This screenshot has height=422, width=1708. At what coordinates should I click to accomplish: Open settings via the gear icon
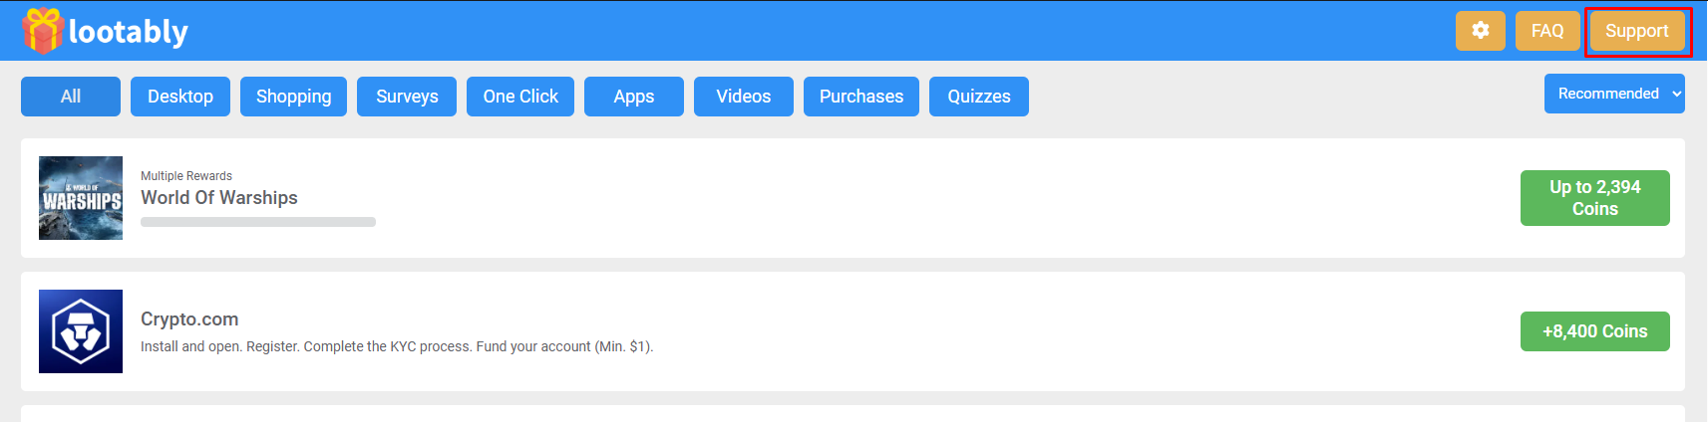(1480, 31)
